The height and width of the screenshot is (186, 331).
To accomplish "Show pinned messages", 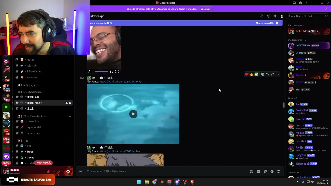I will 275,16.
